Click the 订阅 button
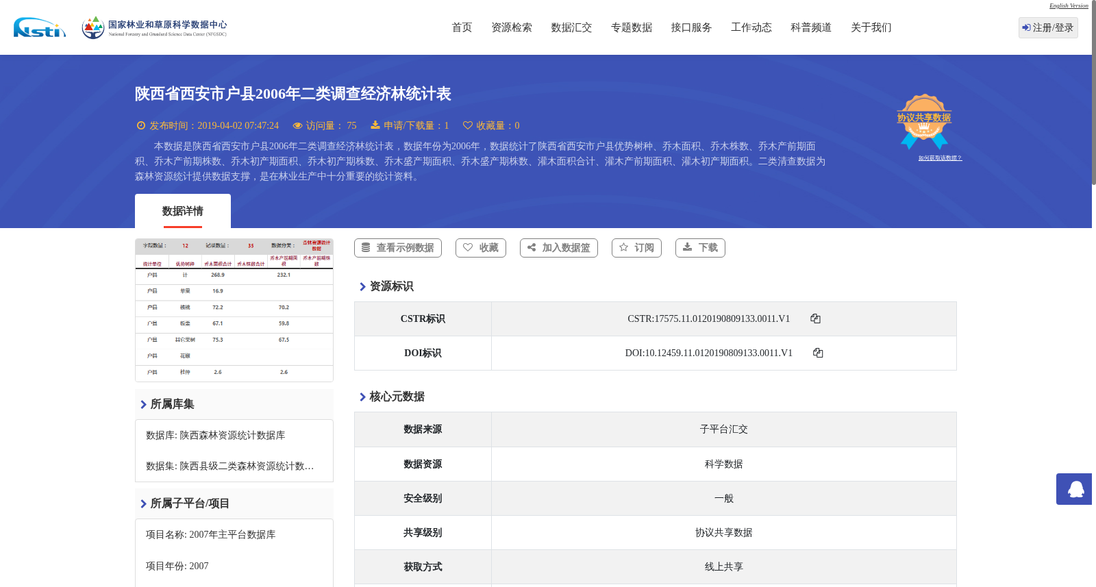Screen dimensions: 1096x587 636,248
